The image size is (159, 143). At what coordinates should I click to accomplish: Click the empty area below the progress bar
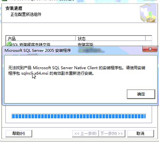[79, 121]
